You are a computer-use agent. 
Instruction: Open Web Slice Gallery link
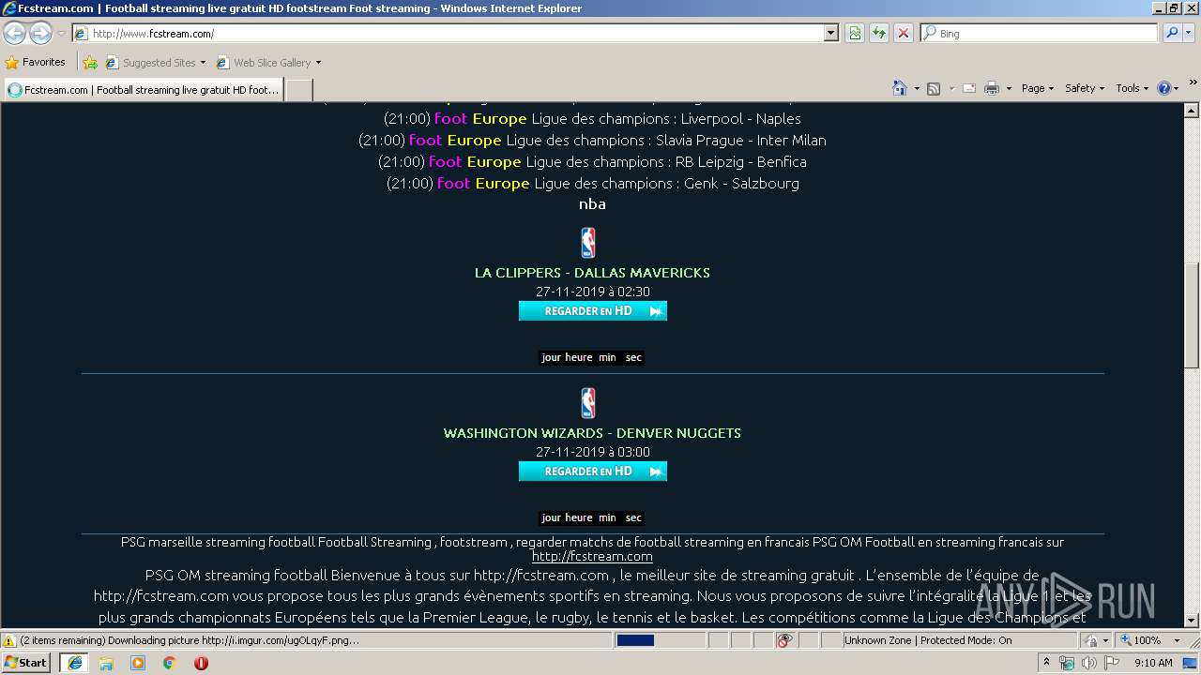point(268,63)
